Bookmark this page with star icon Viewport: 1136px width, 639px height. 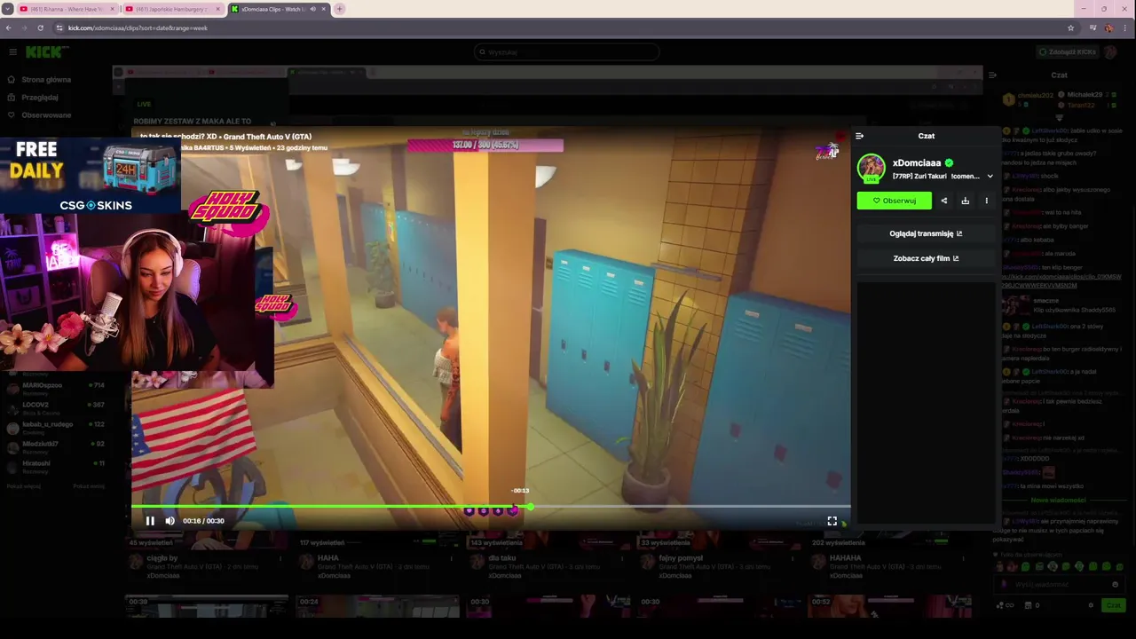point(1070,28)
